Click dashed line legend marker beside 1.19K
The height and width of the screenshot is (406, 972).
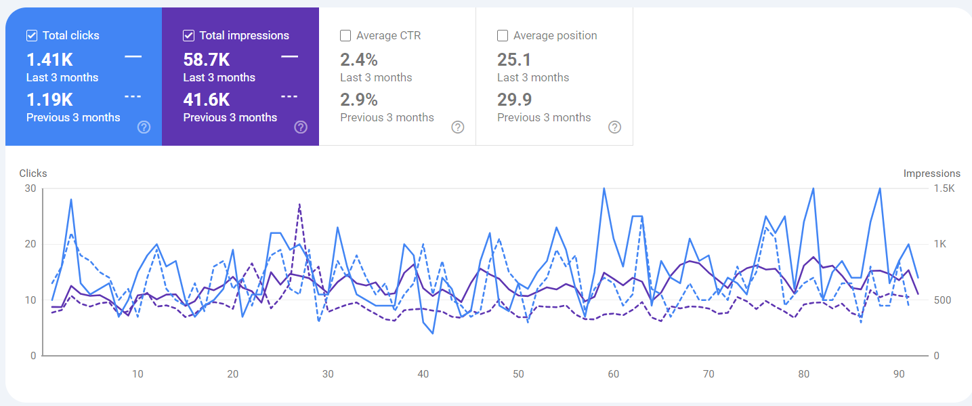coord(133,97)
